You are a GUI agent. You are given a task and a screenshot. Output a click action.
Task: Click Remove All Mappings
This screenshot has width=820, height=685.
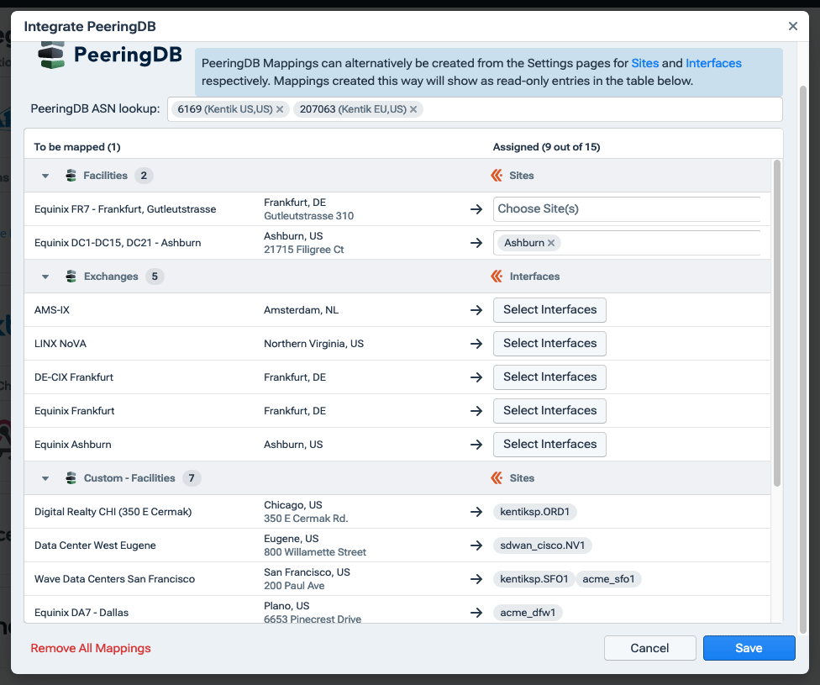pyautogui.click(x=90, y=647)
